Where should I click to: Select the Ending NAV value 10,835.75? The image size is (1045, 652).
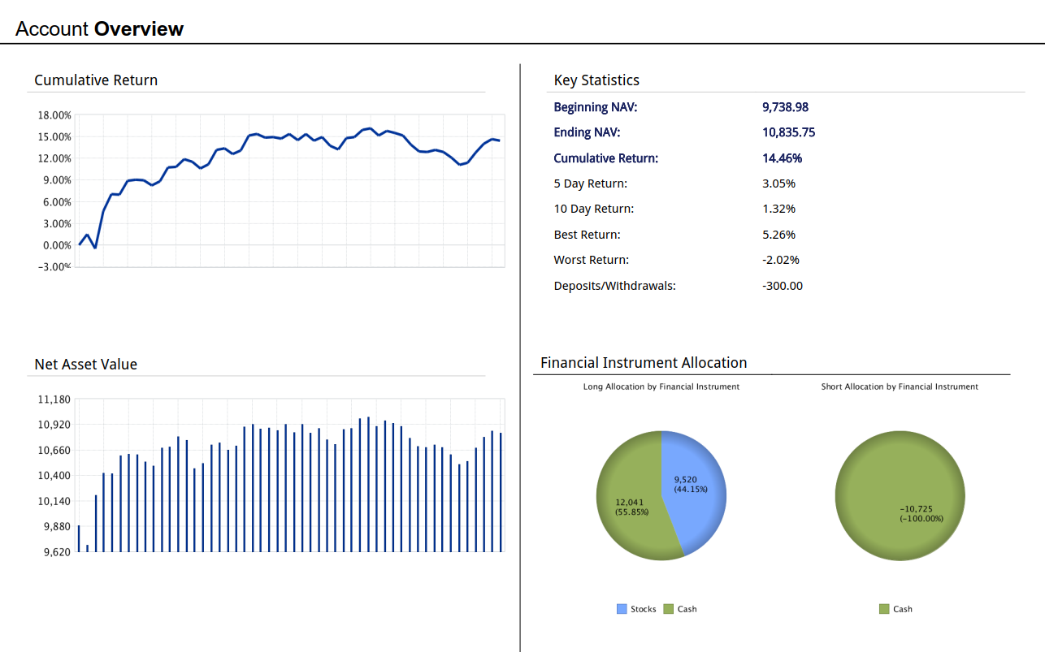[x=788, y=132]
